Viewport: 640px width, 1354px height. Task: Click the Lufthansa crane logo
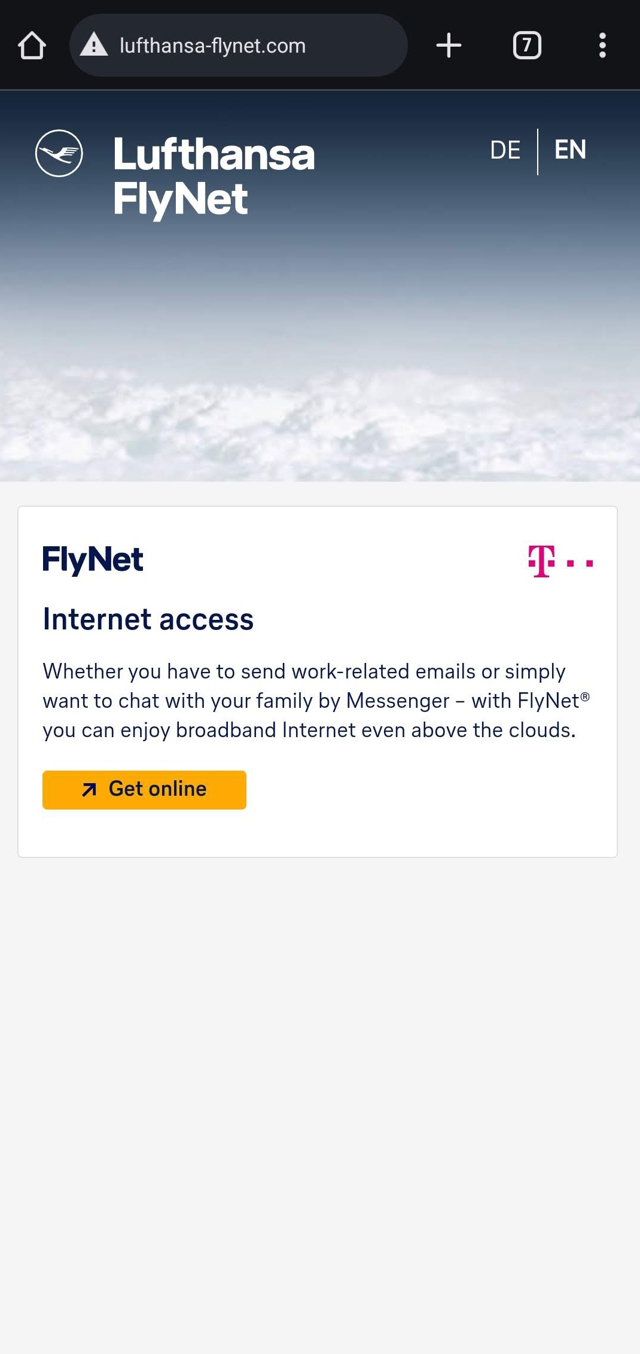[x=59, y=153]
